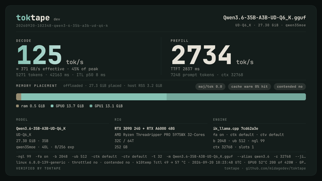Click the ik_llama.cpp 7cd62a3e engine name
Screen dimensions: 322x181
click(236, 128)
